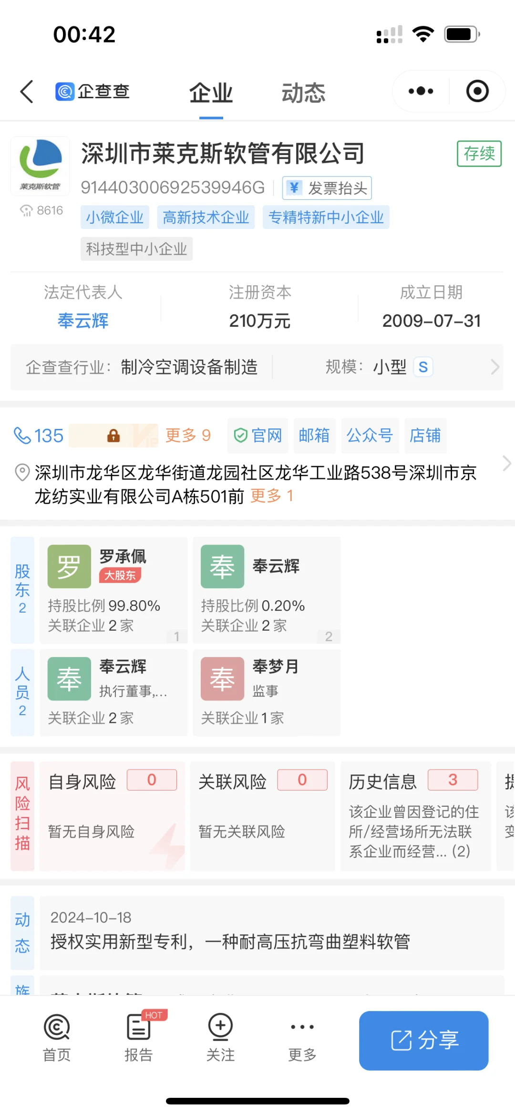Open legal representative 奉云辉 link
The width and height of the screenshot is (515, 1115).
click(x=83, y=321)
